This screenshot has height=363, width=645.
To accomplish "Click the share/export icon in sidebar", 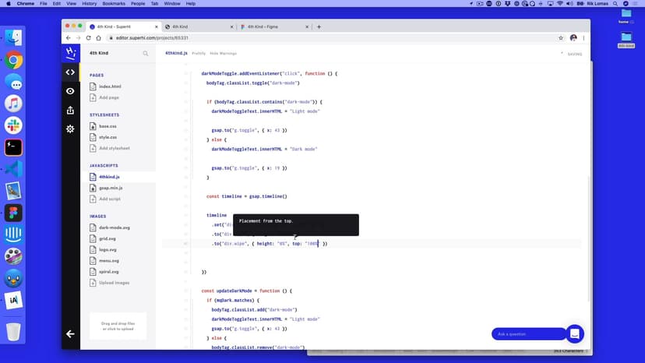I will pyautogui.click(x=70, y=110).
